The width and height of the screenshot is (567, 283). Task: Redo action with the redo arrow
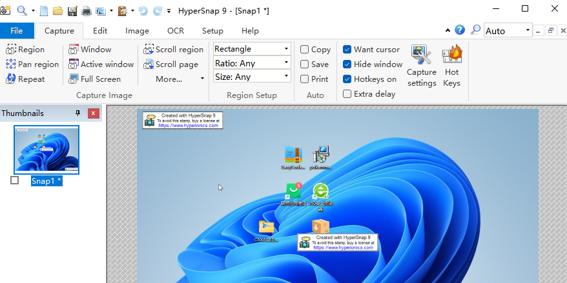tap(158, 11)
